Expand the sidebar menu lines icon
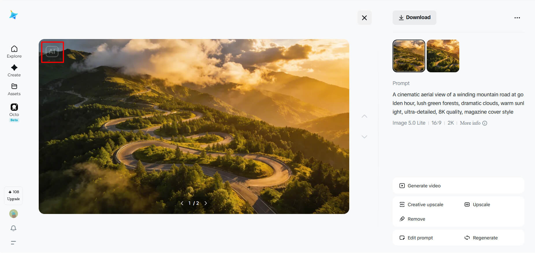Image resolution: width=535 pixels, height=253 pixels. (13, 243)
